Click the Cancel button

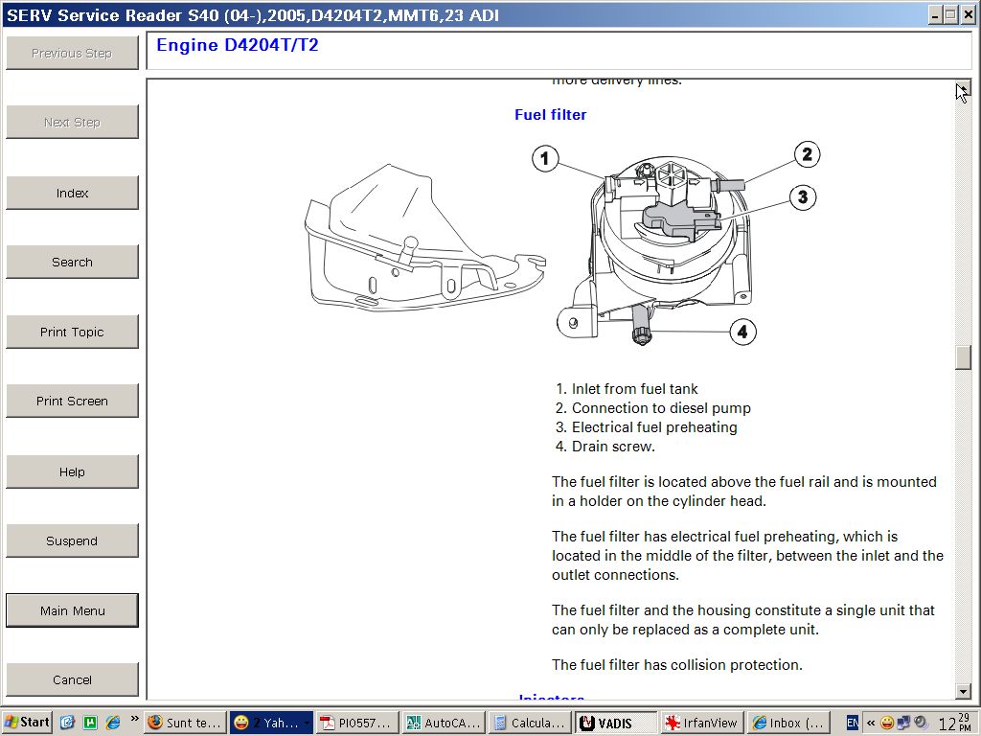coord(72,679)
